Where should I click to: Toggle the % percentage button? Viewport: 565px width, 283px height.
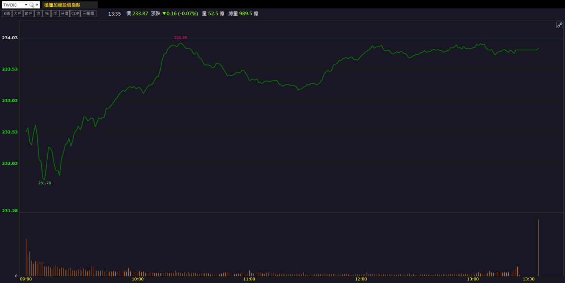[47, 13]
